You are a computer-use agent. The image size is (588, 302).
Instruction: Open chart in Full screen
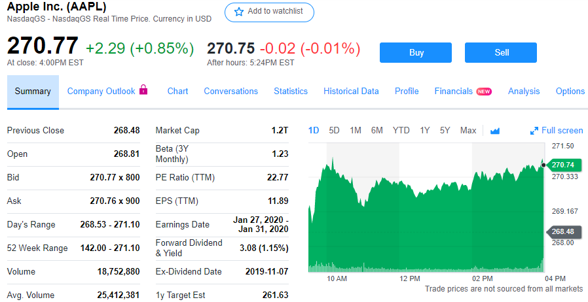pyautogui.click(x=557, y=131)
